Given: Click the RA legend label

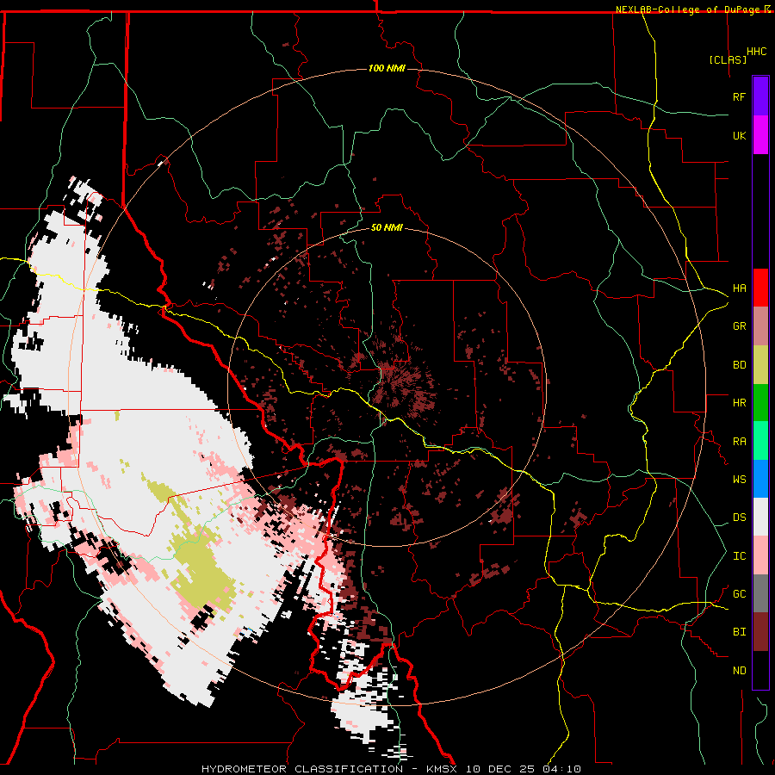Looking at the screenshot, I should (x=740, y=442).
